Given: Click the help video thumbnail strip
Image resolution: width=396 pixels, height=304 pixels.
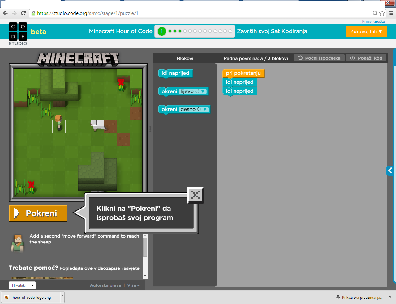Looking at the screenshot, I should tap(41, 277).
